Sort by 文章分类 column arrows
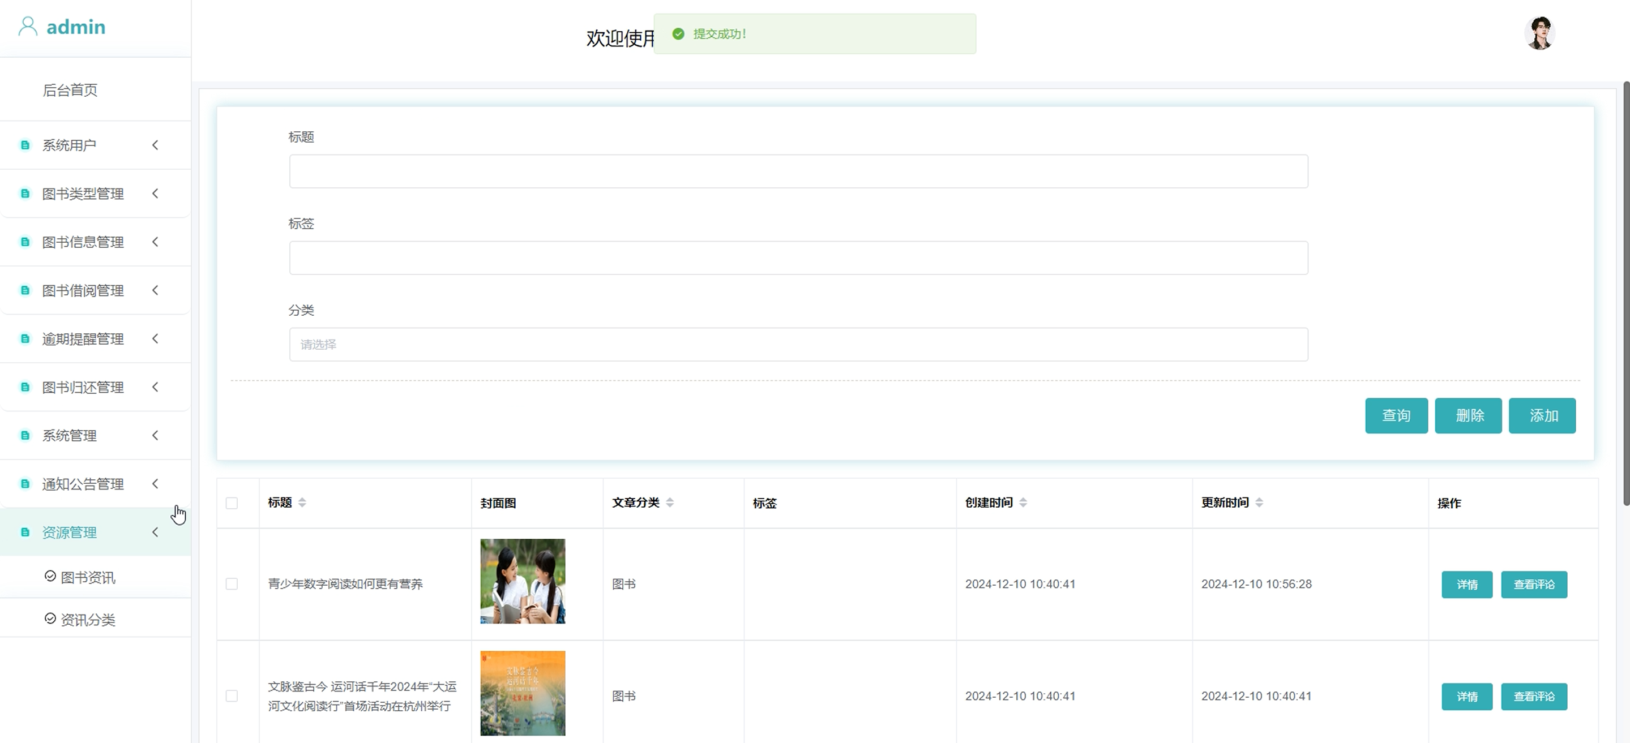Image resolution: width=1630 pixels, height=743 pixels. 669,503
